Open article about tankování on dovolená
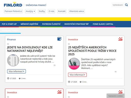This screenshot has height=98, width=131. pyautogui.click(x=30, y=49)
